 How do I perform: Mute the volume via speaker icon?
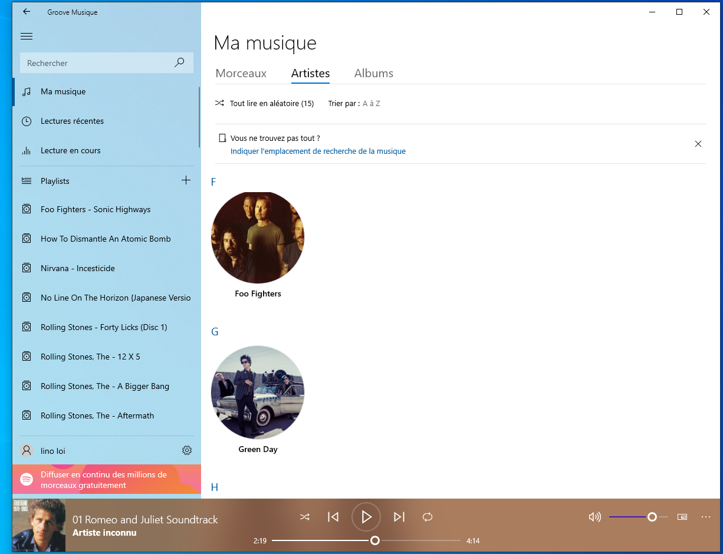595,517
